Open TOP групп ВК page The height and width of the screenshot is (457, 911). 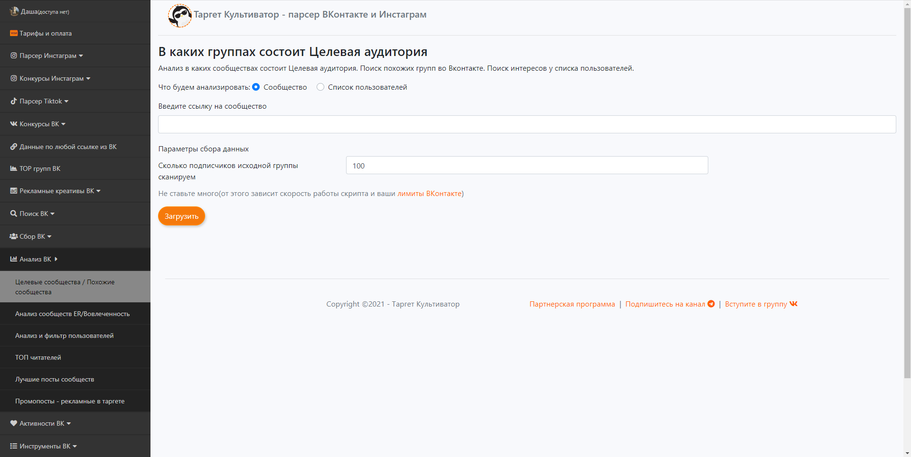(75, 168)
